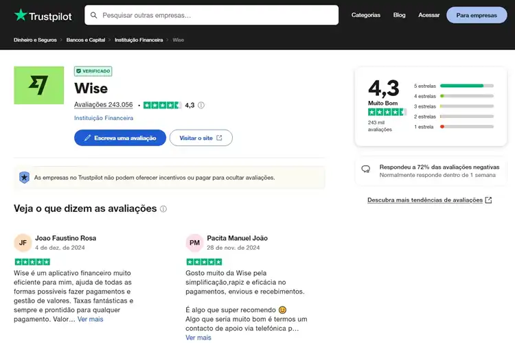Viewport: 515px width, 343px height.
Task: Click the five stars on Pacita Manuel's review
Action: (x=204, y=261)
